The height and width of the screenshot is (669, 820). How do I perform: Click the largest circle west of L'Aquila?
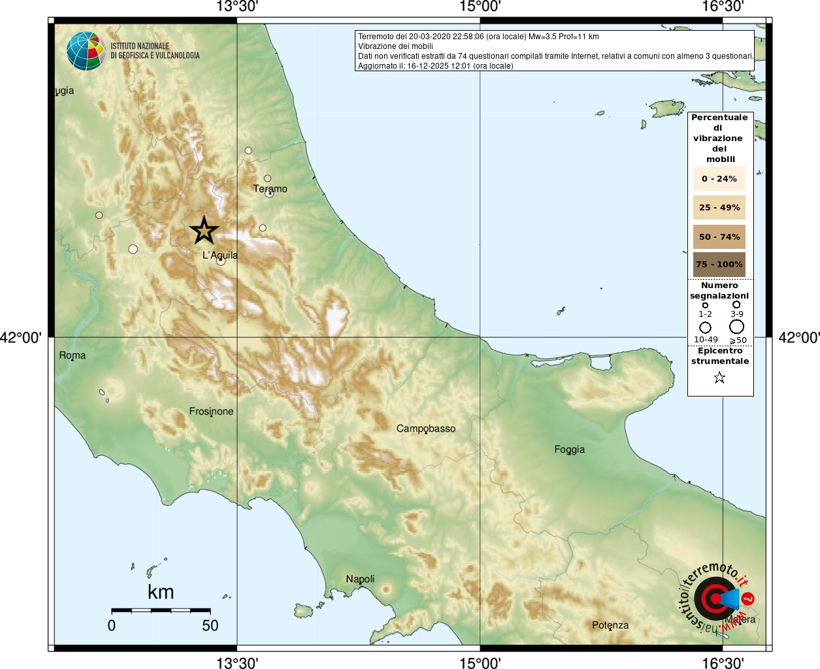coord(133,249)
